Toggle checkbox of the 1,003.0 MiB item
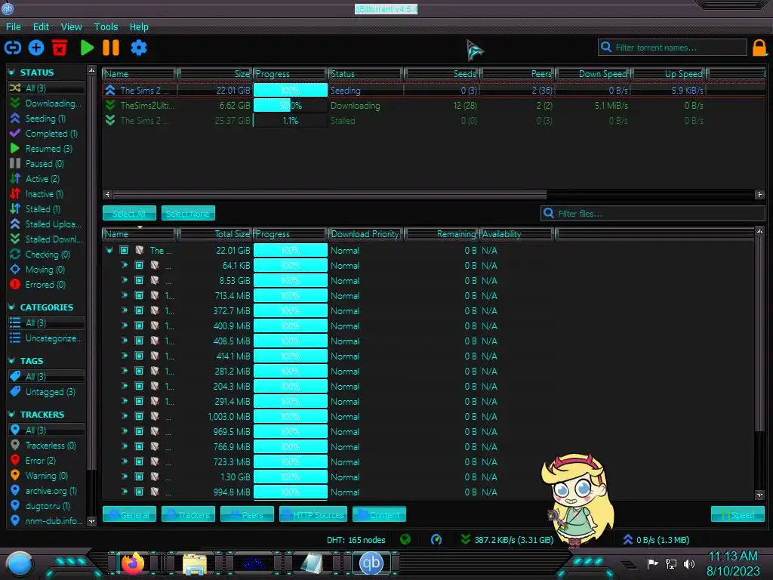The height and width of the screenshot is (580, 773). tap(140, 417)
